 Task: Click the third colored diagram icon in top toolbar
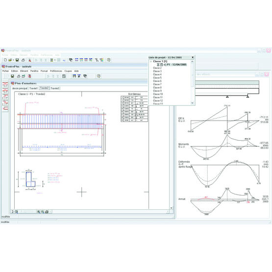[86, 60]
